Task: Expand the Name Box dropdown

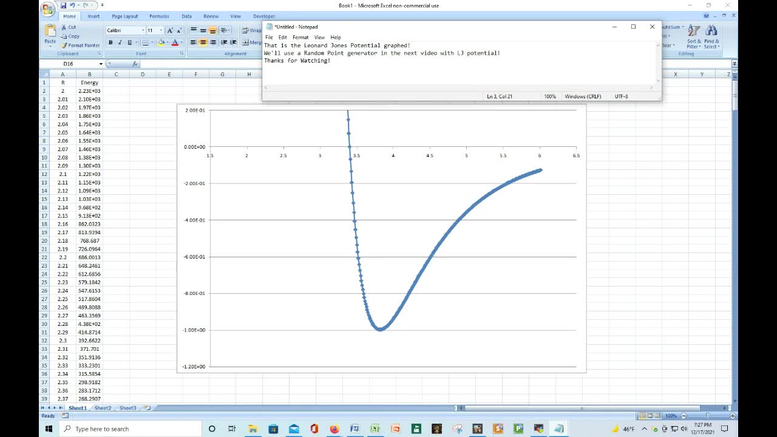Action: (x=101, y=64)
